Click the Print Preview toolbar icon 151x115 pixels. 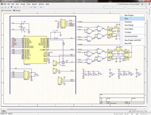point(8,7)
